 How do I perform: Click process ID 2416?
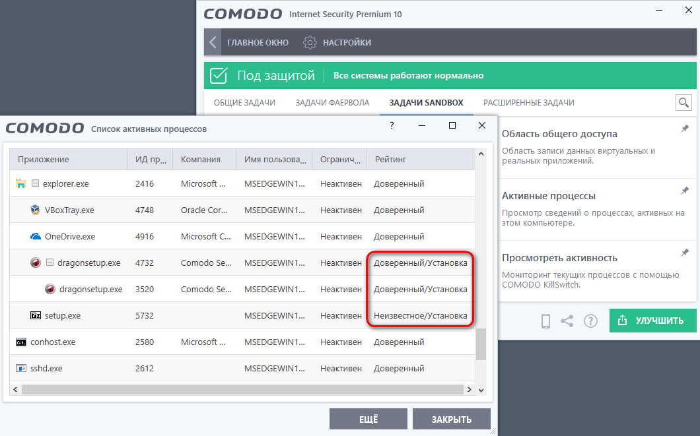pos(145,183)
